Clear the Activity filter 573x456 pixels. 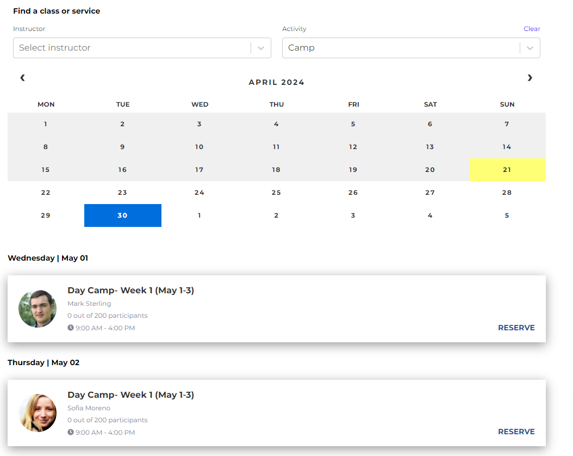coord(532,29)
